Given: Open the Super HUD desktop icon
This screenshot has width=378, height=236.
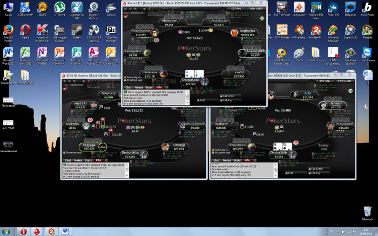Looking at the screenshot, I should point(350,31).
